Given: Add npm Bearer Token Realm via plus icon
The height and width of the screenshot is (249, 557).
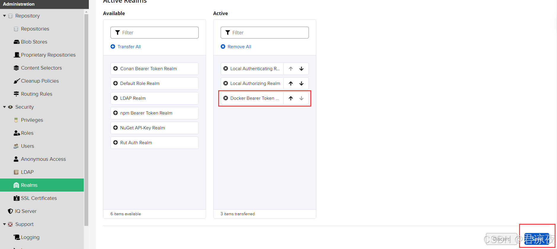Looking at the screenshot, I should tap(115, 113).
